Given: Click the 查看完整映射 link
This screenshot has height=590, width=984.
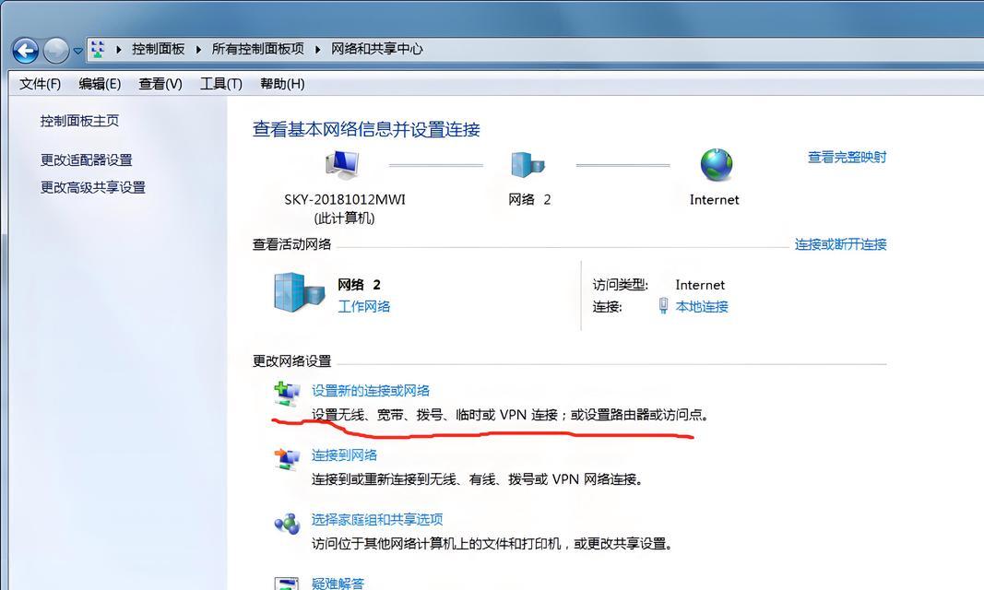Looking at the screenshot, I should point(845,157).
